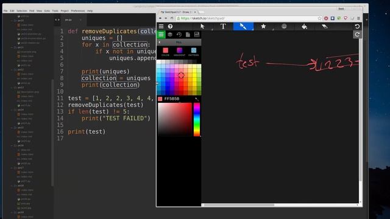Select the star Shapes tool
This screenshot has height=219, width=390.
click(263, 26)
